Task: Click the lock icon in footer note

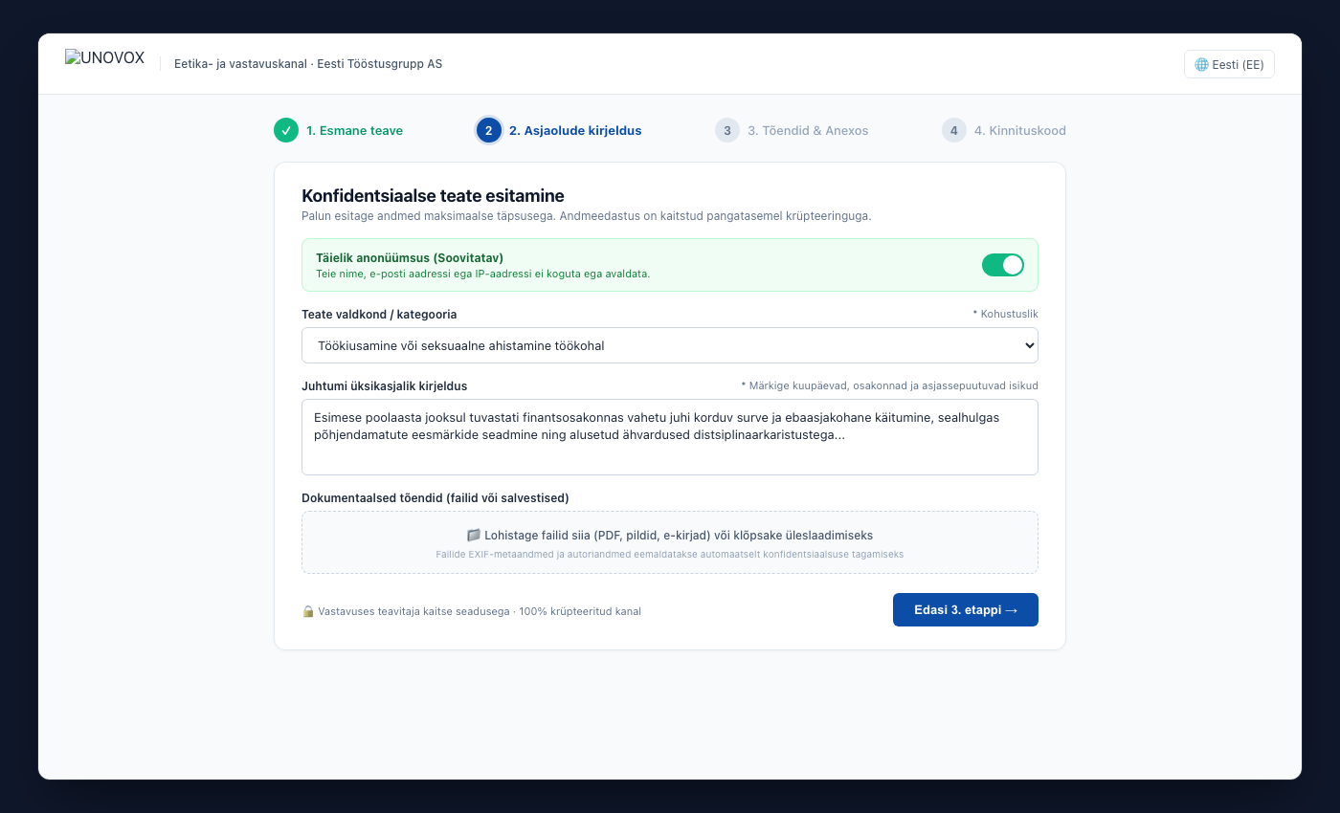Action: click(308, 611)
